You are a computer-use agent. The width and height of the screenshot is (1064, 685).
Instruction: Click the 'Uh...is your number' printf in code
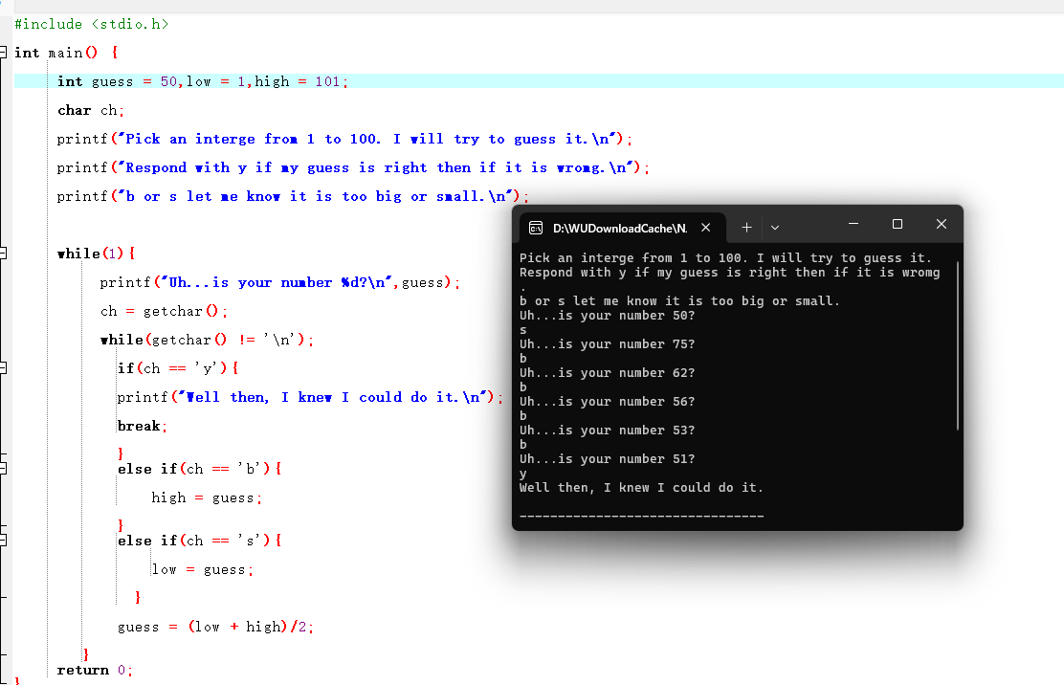279,282
